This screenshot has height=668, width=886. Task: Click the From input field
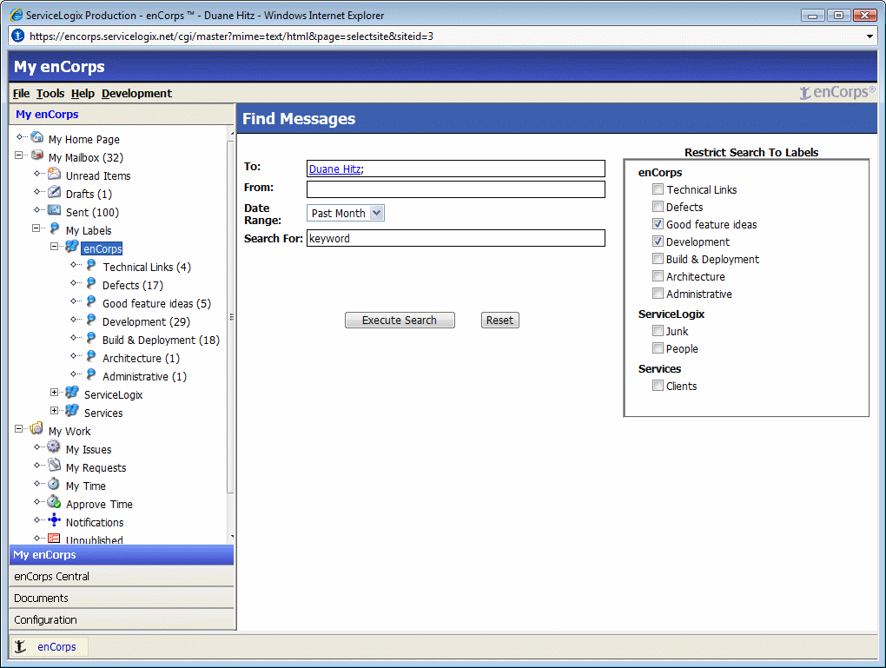pos(455,189)
